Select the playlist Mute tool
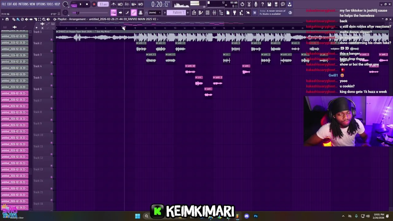The height and width of the screenshot is (221, 393). tap(26, 19)
